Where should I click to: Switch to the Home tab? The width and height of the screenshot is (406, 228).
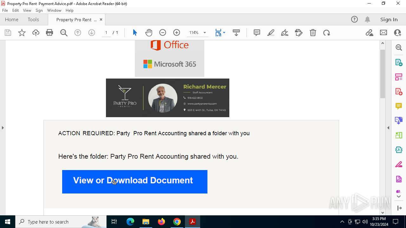12,19
